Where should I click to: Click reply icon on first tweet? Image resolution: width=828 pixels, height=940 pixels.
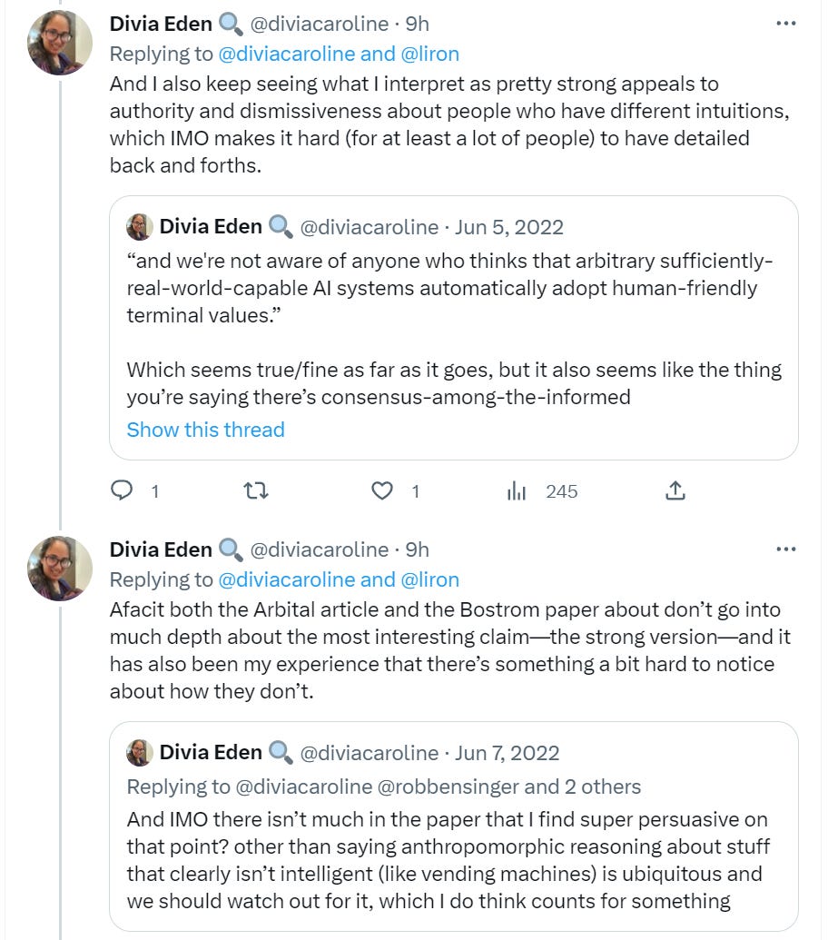pos(123,491)
